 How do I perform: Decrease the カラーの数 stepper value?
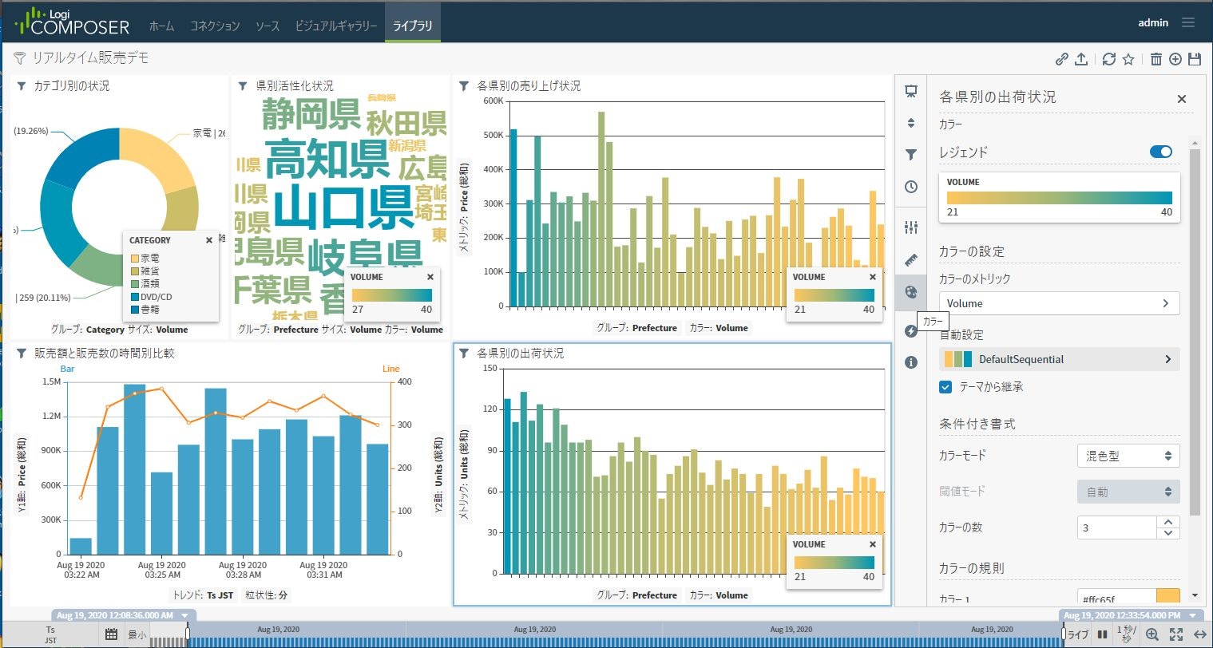[1168, 533]
